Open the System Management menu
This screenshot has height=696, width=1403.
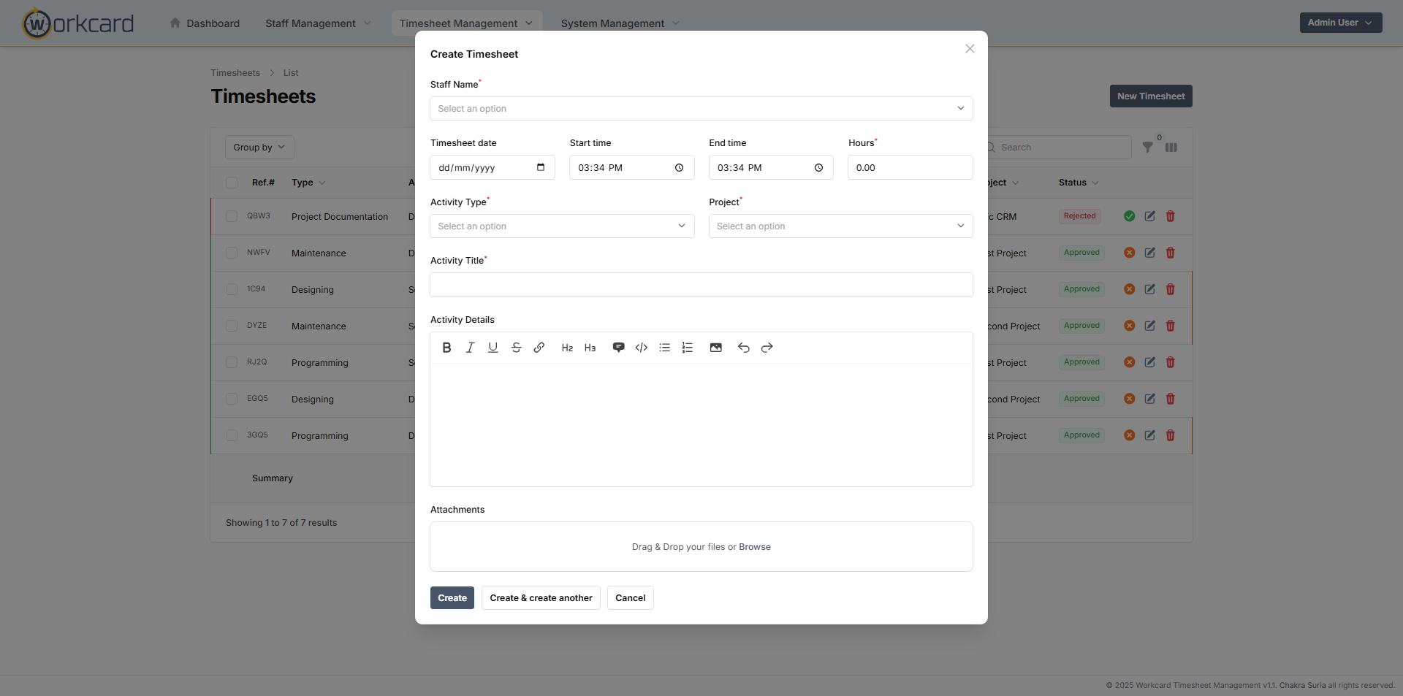620,23
